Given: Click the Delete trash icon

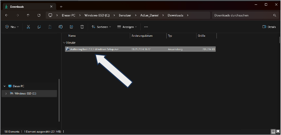Looking at the screenshot, I should (x=82, y=27).
